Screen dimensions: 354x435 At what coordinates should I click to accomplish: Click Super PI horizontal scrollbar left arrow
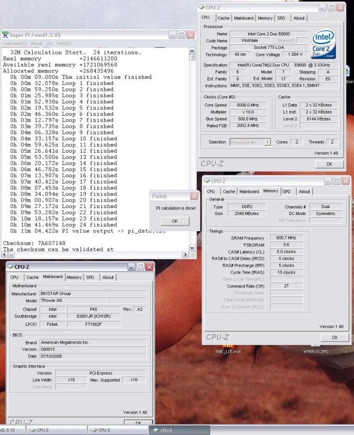(x=5, y=254)
